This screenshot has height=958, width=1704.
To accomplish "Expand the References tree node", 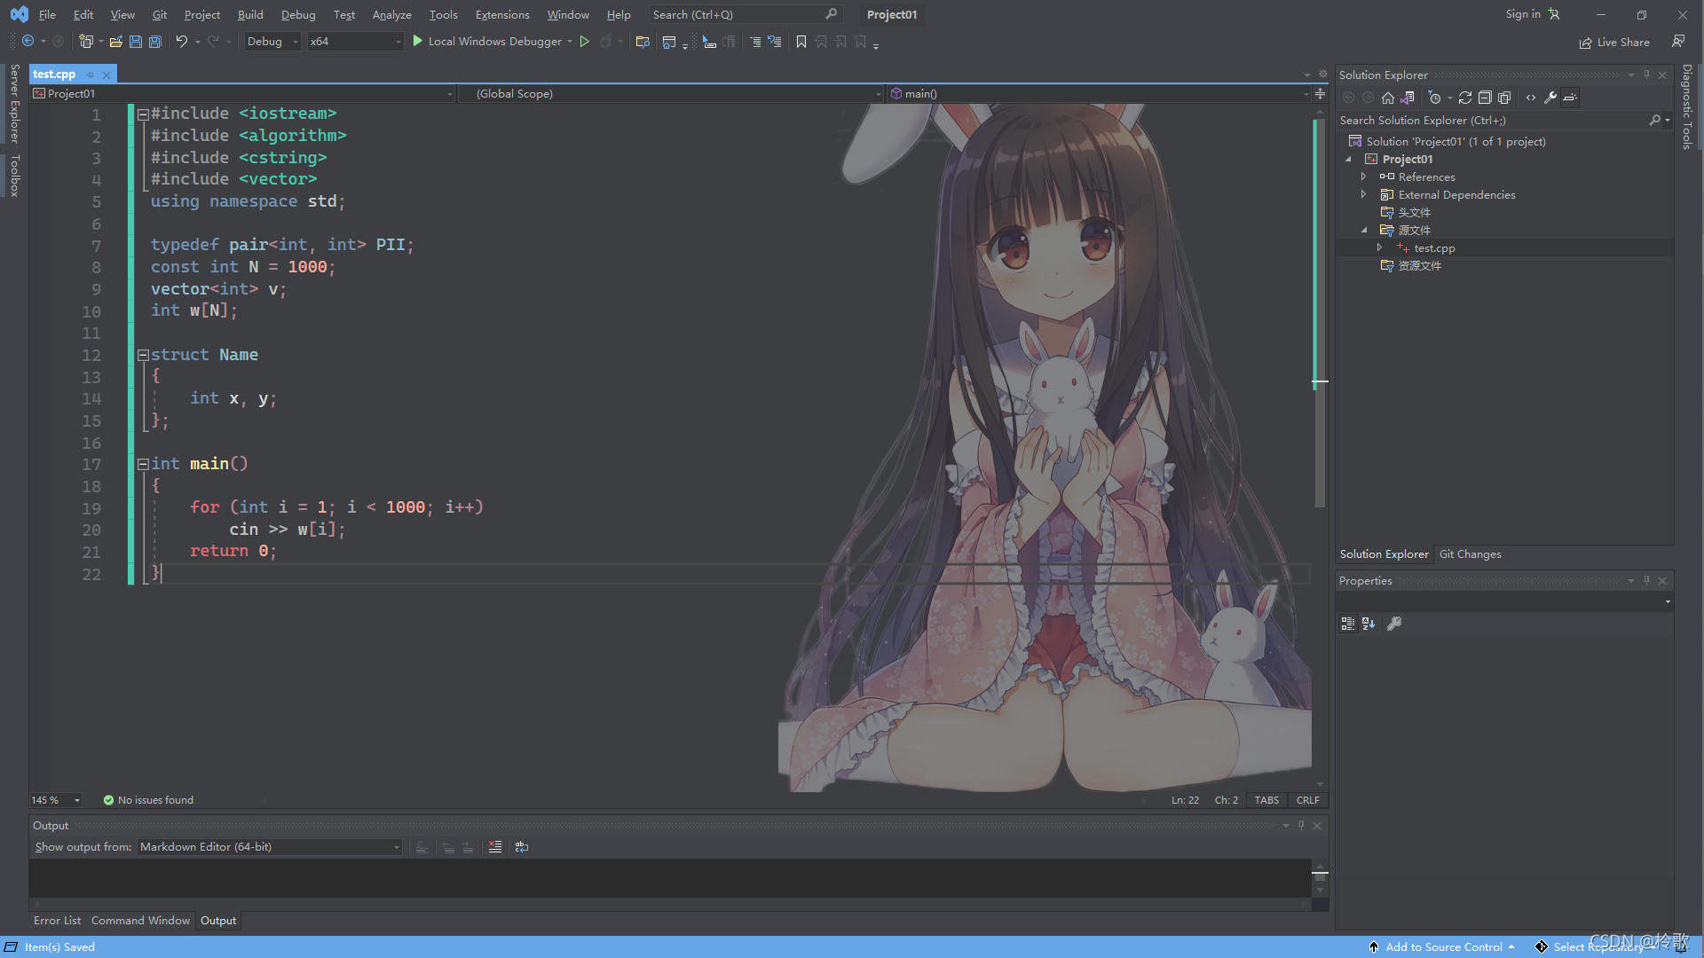I will [x=1363, y=177].
